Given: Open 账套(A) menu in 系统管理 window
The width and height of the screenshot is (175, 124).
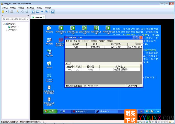Looking at the screenshot, I should click(x=77, y=41).
